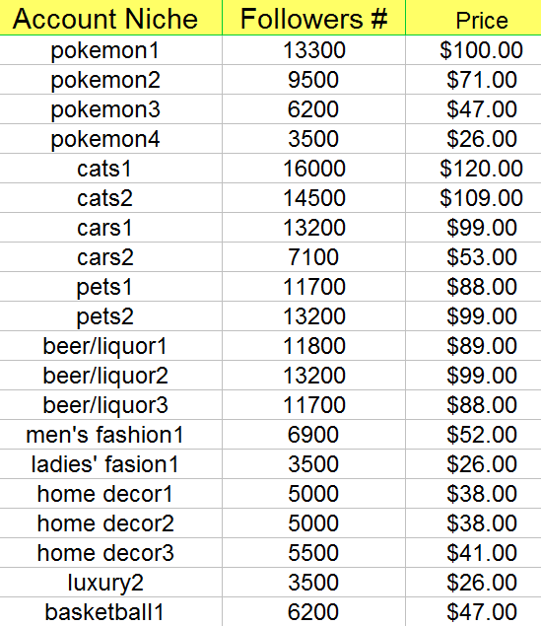Select the basketball1 cell
Image resolution: width=541 pixels, height=626 pixels.
tap(110, 611)
